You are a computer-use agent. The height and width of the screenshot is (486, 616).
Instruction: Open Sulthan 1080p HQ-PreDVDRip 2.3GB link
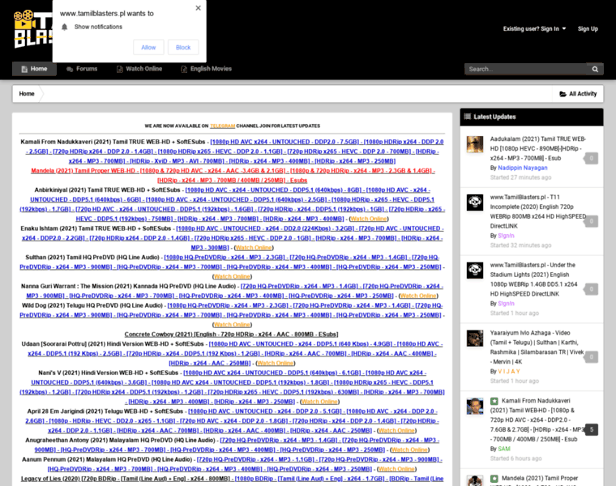(x=225, y=258)
